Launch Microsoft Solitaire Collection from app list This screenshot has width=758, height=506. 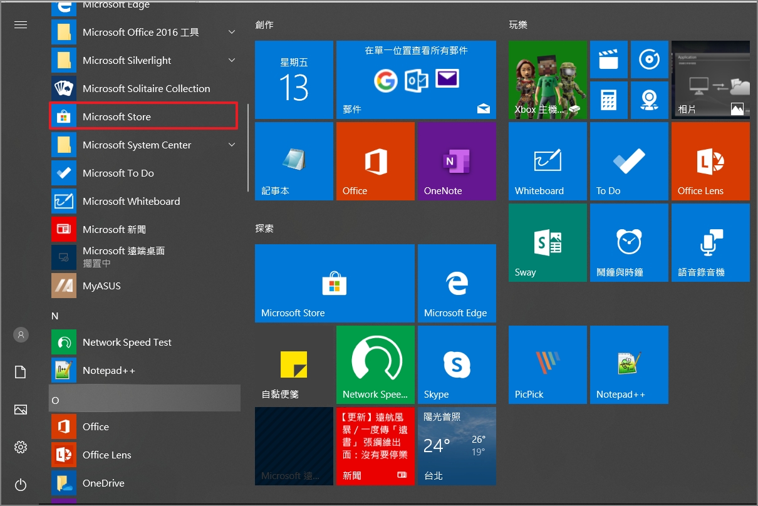coord(145,88)
